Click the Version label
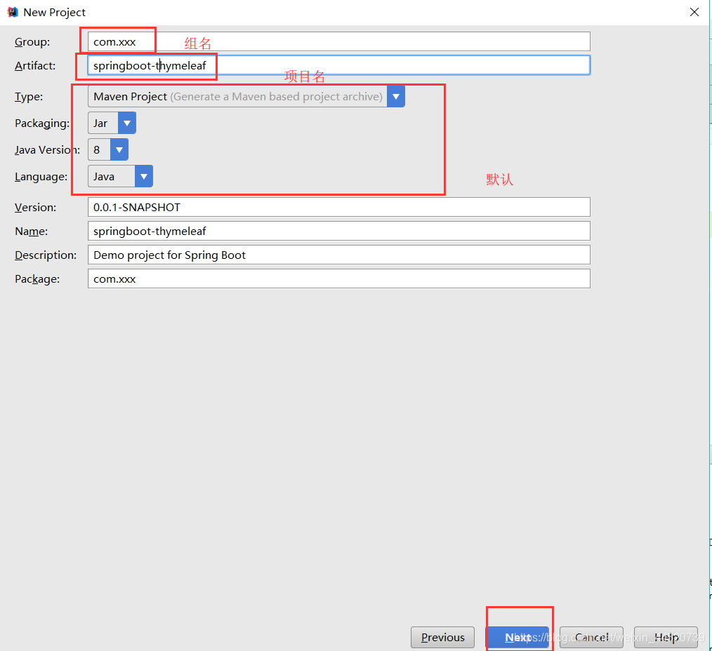The width and height of the screenshot is (712, 651). coord(35,208)
